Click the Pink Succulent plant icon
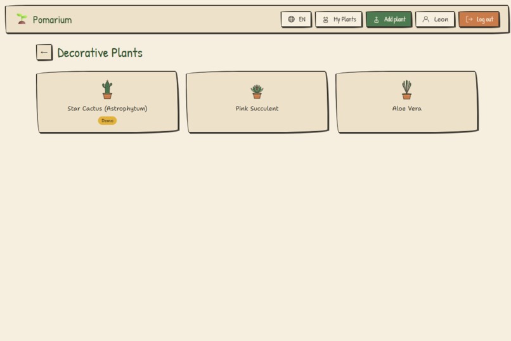Viewport: 511px width, 341px height. (x=257, y=91)
